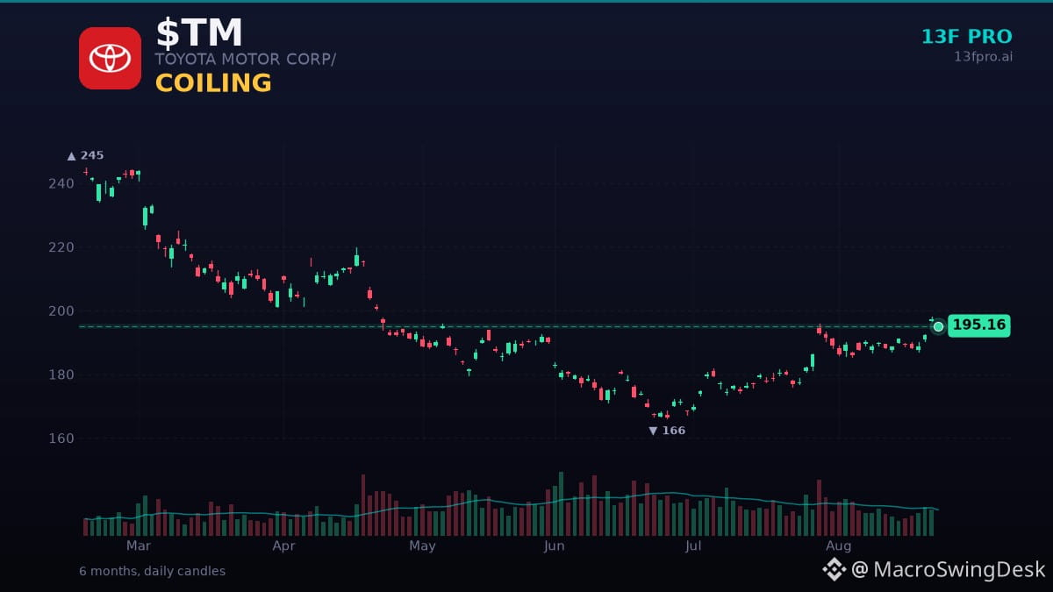This screenshot has height=592, width=1053.
Task: Click the May x-axis month label
Action: coord(422,546)
